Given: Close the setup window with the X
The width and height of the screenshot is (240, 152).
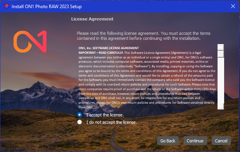Looking at the screenshot, I should tap(233, 6).
